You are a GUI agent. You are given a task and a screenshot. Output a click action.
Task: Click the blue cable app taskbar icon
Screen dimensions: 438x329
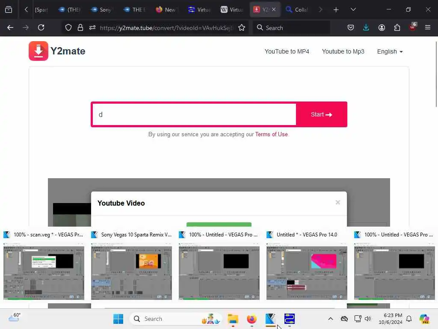point(290,319)
